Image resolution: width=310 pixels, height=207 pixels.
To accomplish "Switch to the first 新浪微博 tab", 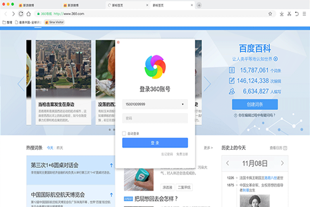I will pos(31,5).
